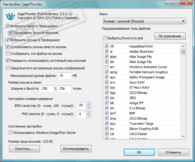Image resolution: width=195 pixels, height=162 pixels.
Task: Uncheck the arw Sony RAW type
Action: pos(107,82)
